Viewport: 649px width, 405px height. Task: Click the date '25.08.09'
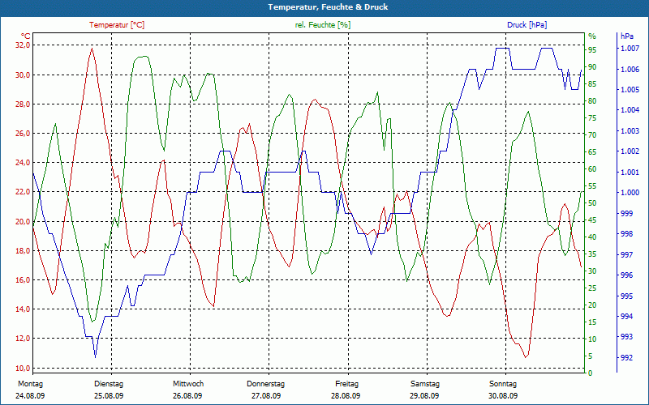tap(109, 396)
